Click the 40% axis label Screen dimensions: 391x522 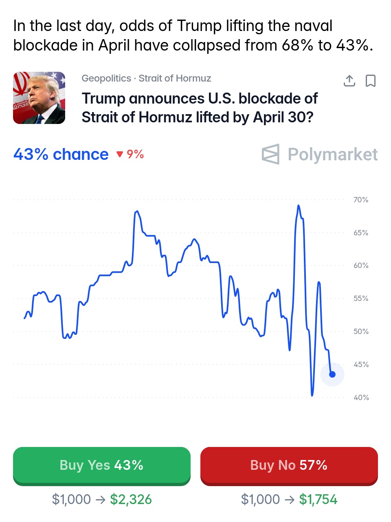[x=360, y=398]
